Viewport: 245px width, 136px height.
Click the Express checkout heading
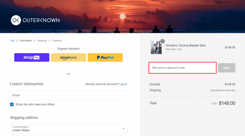[69, 49]
